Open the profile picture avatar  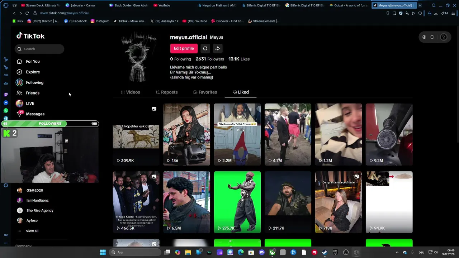(138, 57)
